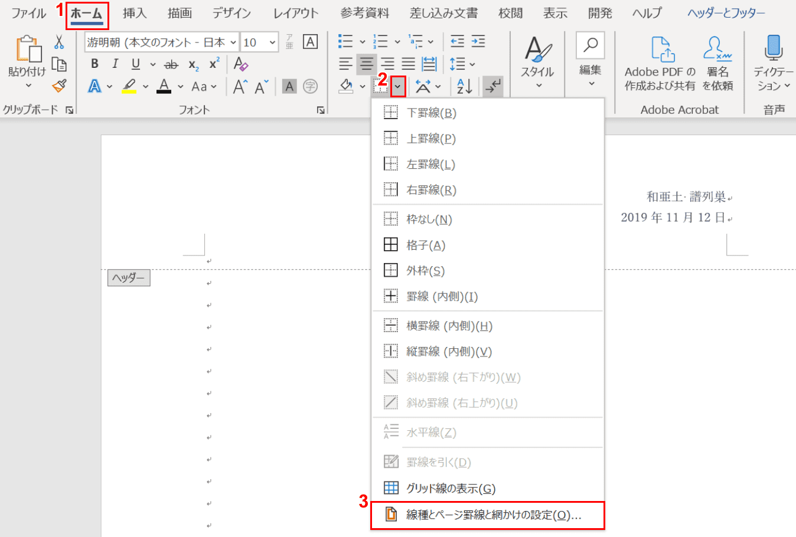796x537 pixels.
Task: Switch to the 挿入 tab
Action: tap(135, 13)
